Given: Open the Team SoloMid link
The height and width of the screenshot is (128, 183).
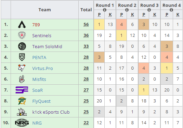Looking at the screenshot, I should 47,46.
